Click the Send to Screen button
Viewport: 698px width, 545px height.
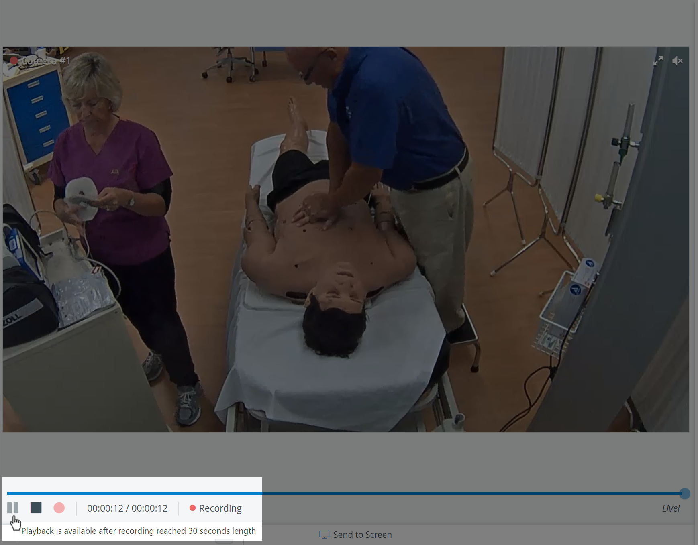click(355, 535)
